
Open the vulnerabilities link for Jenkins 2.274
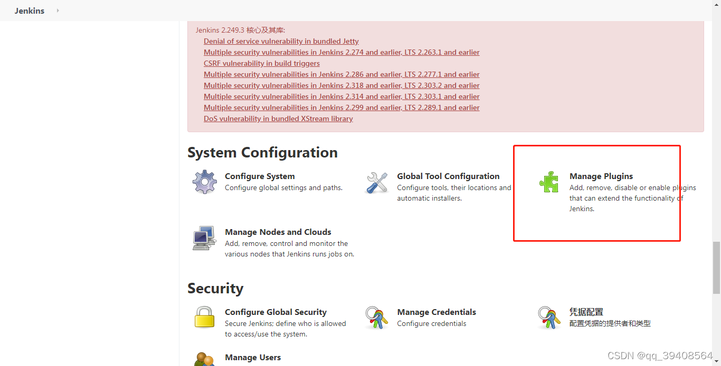pyautogui.click(x=341, y=52)
